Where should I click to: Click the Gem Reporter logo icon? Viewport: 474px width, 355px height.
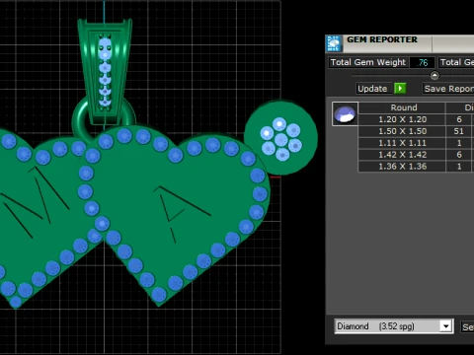pos(334,43)
